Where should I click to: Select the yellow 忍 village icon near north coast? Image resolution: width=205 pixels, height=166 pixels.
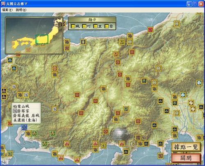(121, 42)
